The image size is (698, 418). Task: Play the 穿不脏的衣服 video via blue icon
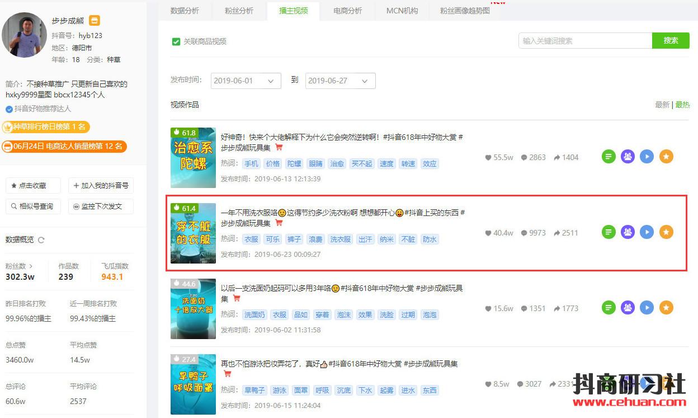(x=647, y=232)
